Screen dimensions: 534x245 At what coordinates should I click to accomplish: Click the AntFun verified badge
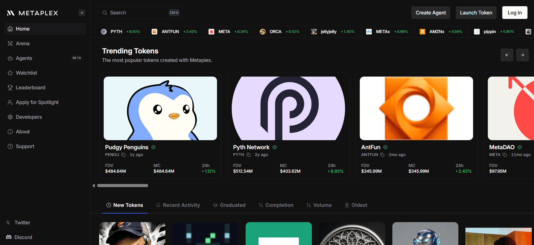(x=386, y=147)
